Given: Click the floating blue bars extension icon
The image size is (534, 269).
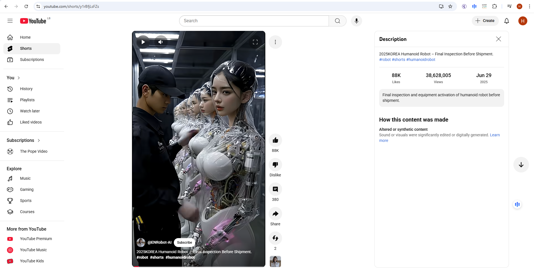Looking at the screenshot, I should point(517,204).
